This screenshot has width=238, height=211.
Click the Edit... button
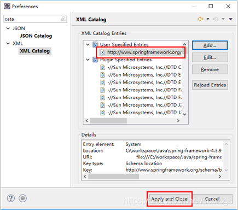point(210,57)
